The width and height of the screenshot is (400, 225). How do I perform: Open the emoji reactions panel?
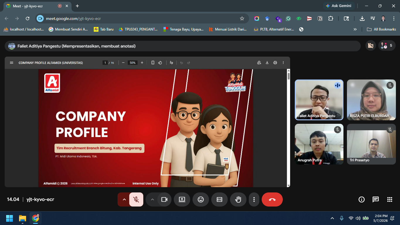pyautogui.click(x=201, y=199)
